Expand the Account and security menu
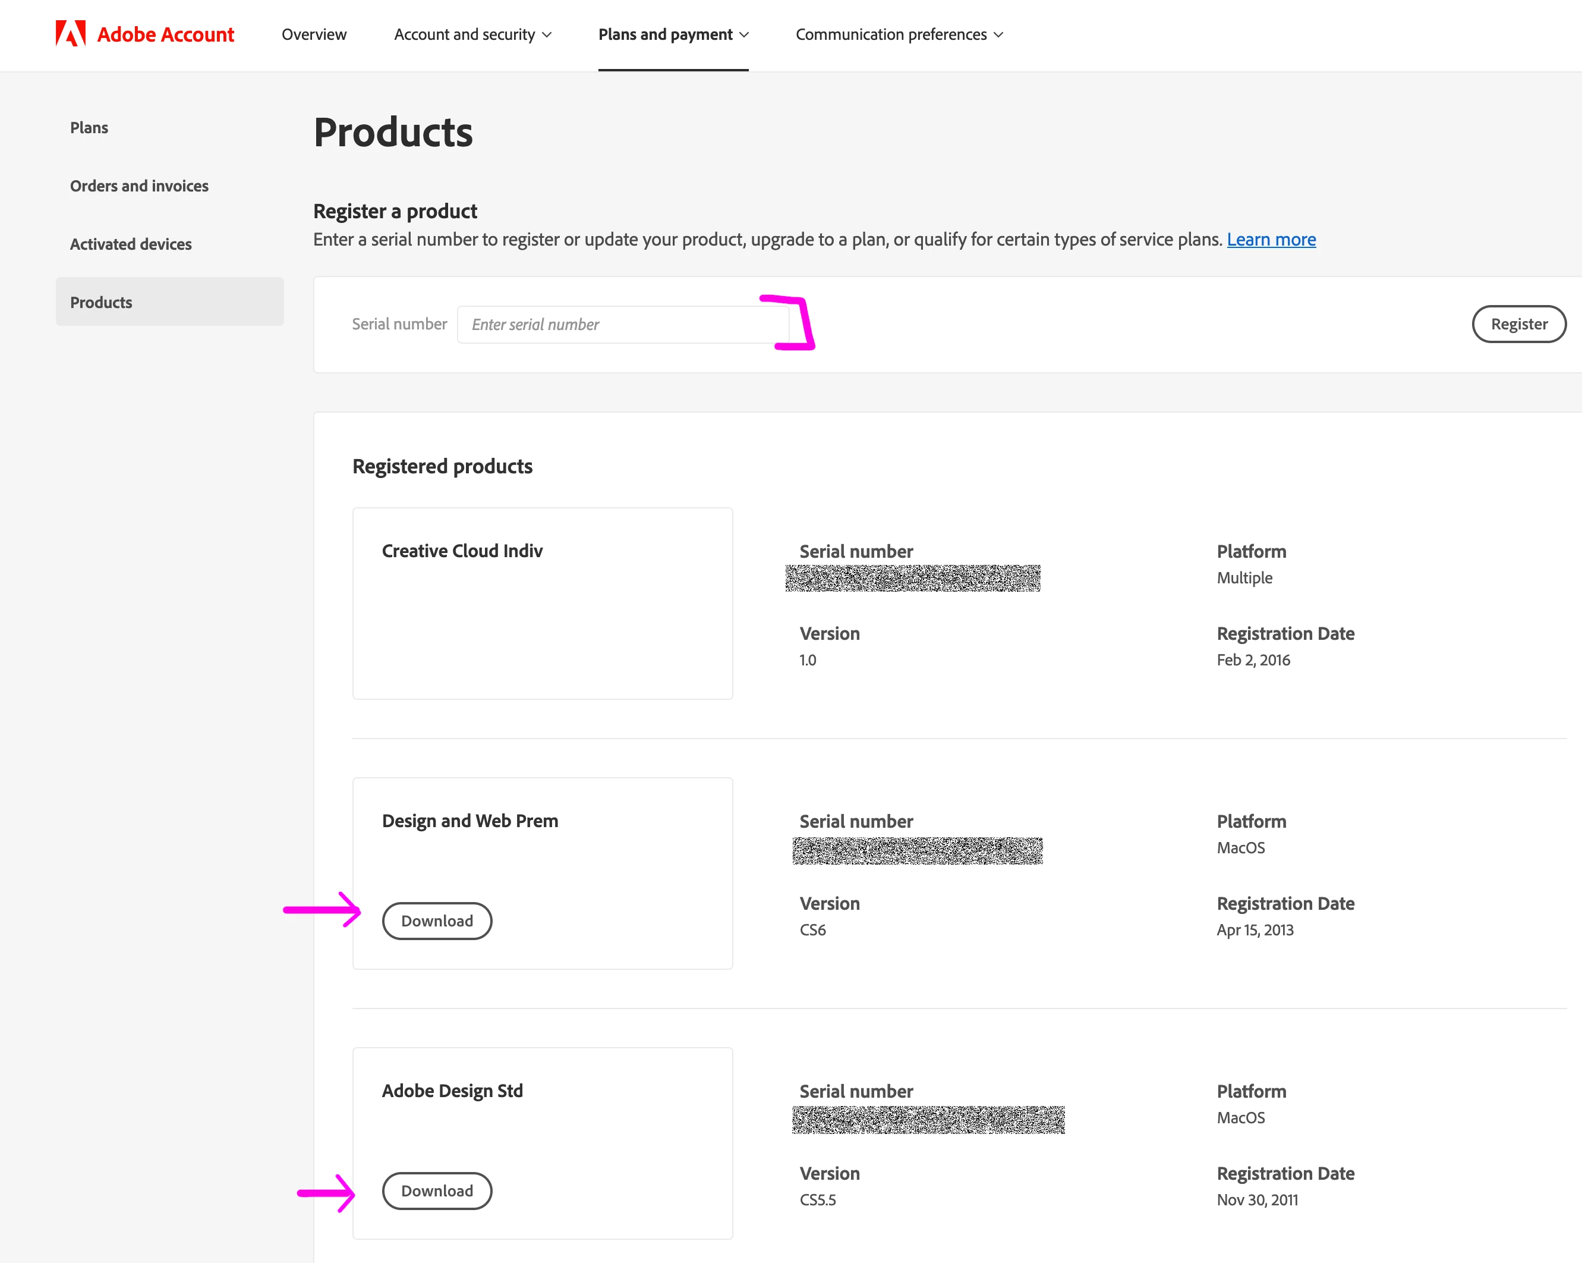 (465, 34)
